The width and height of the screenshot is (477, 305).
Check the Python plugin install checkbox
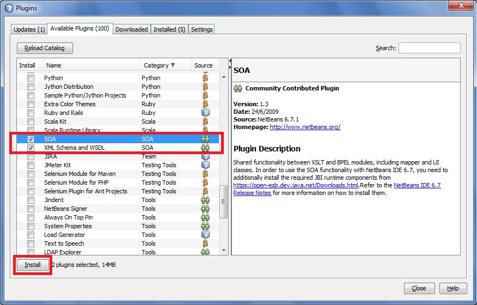coord(30,78)
